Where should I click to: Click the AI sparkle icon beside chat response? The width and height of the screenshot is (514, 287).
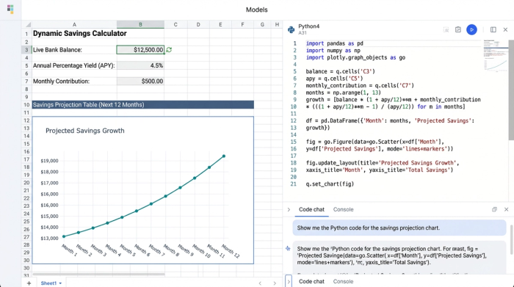click(x=288, y=249)
